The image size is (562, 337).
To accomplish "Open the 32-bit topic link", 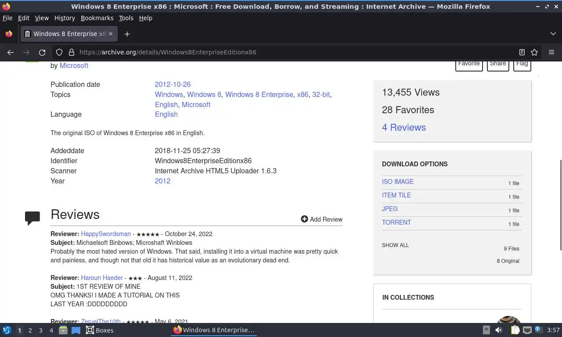I will pyautogui.click(x=321, y=94).
